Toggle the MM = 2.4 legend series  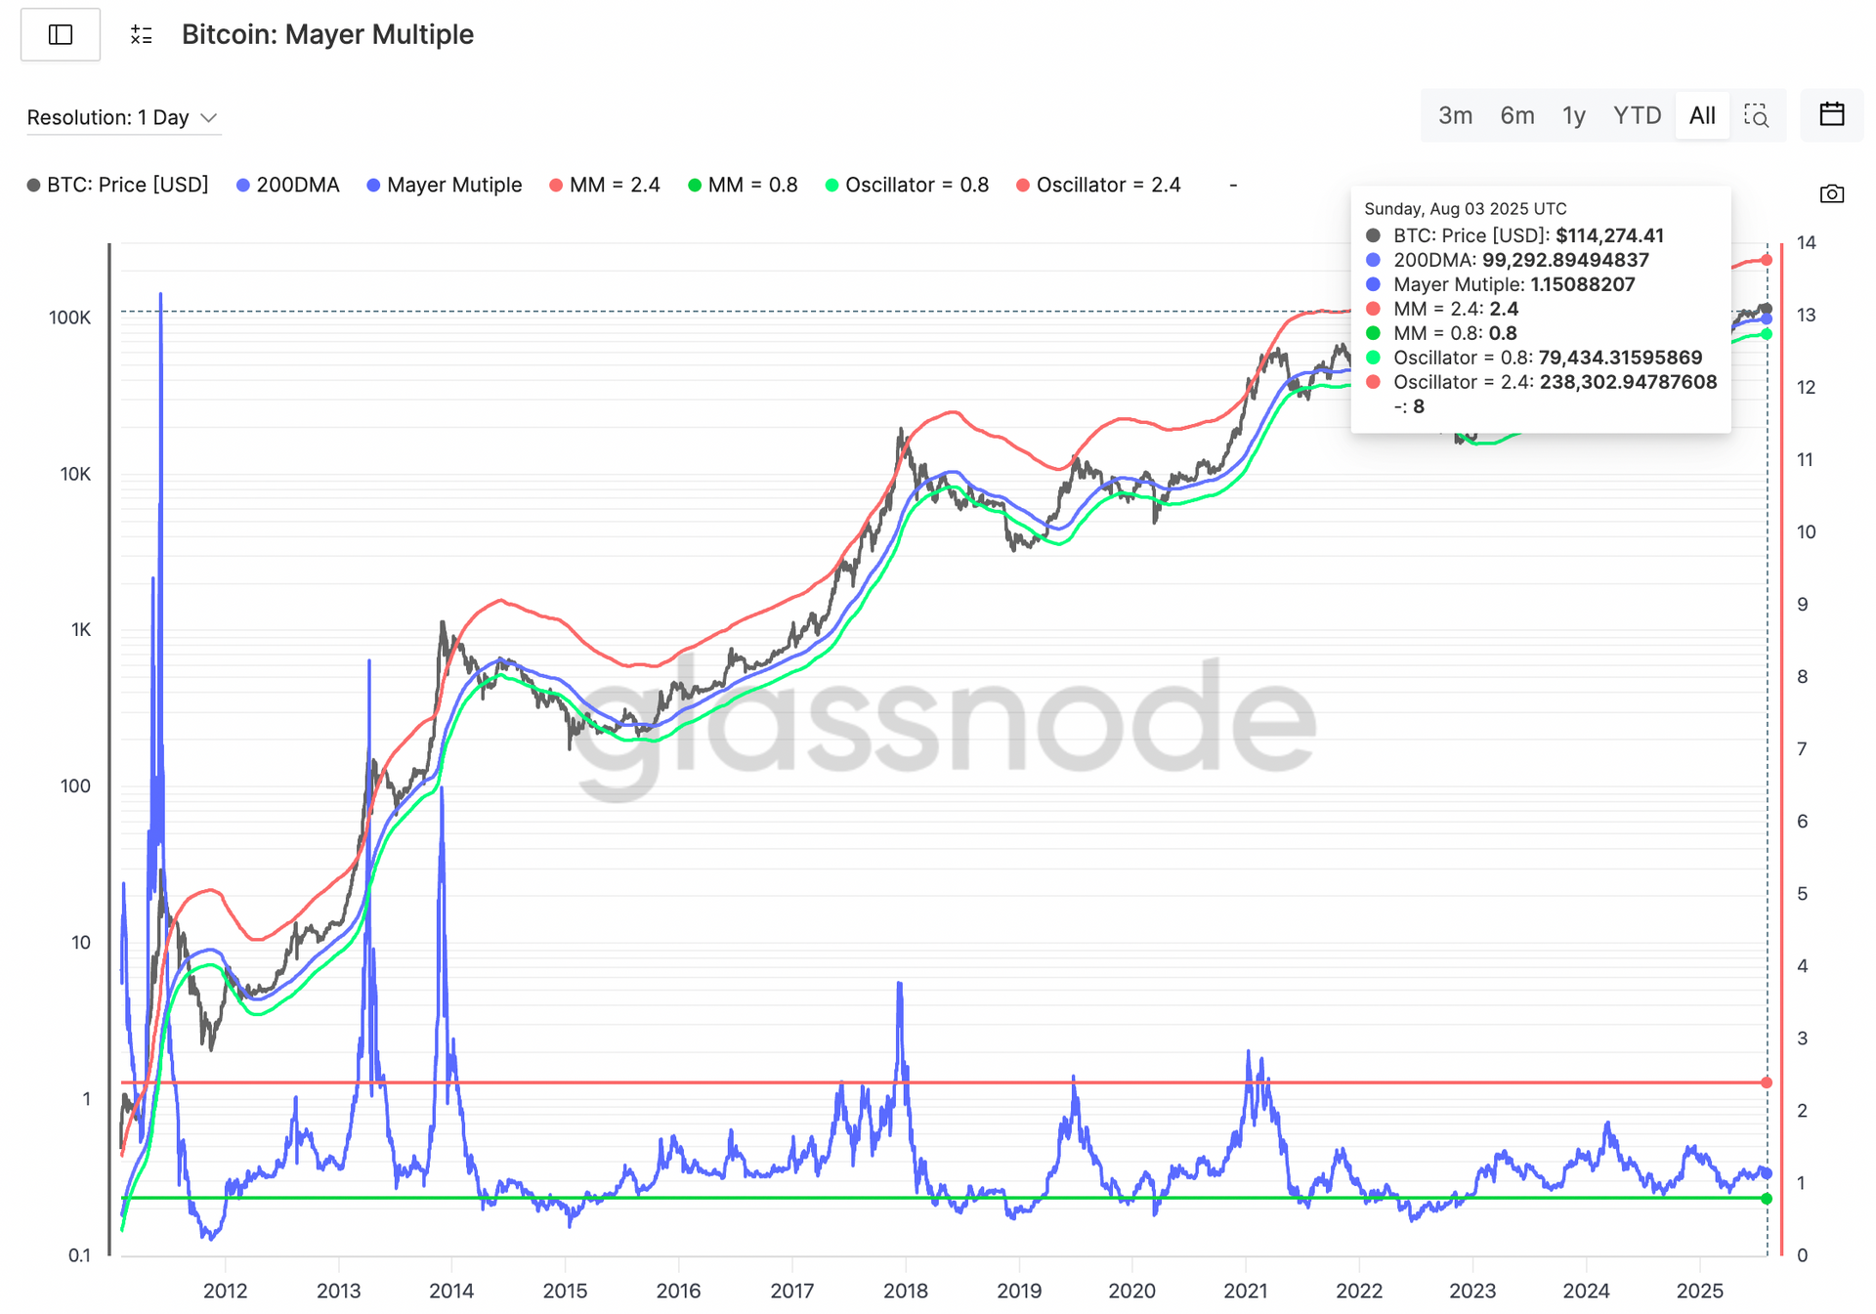pos(605,185)
